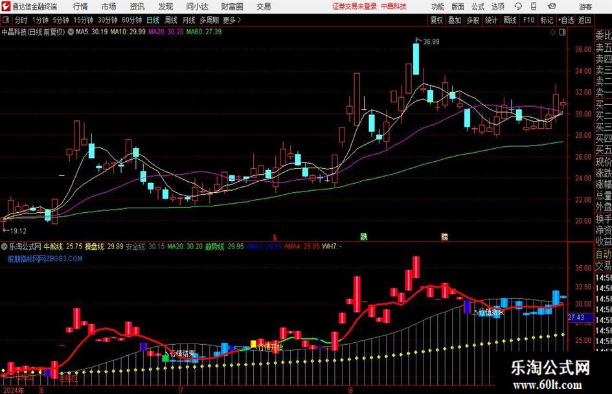Click 证券交易未登录 login status link
Image resolution: width=612 pixels, height=394 pixels.
pyautogui.click(x=354, y=6)
